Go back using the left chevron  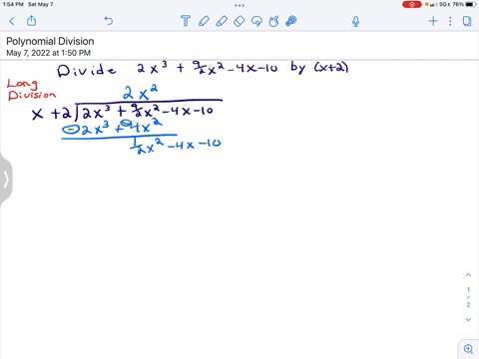(12, 21)
